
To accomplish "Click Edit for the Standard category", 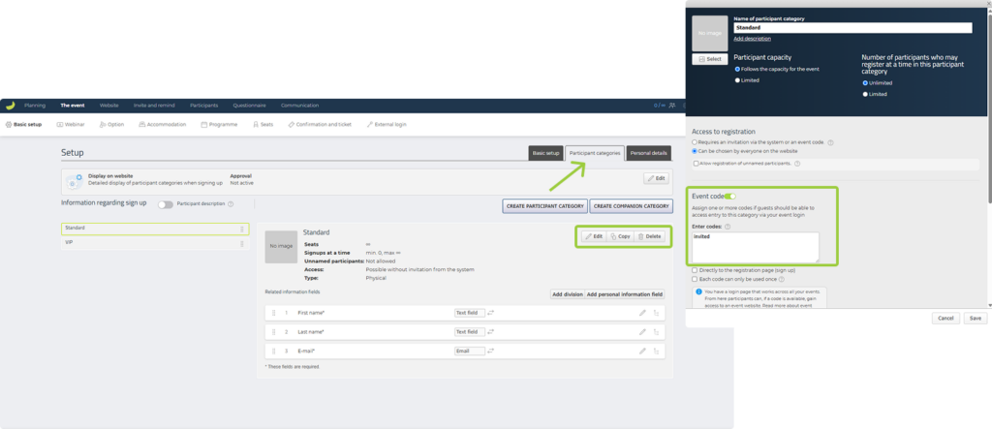I will (594, 236).
